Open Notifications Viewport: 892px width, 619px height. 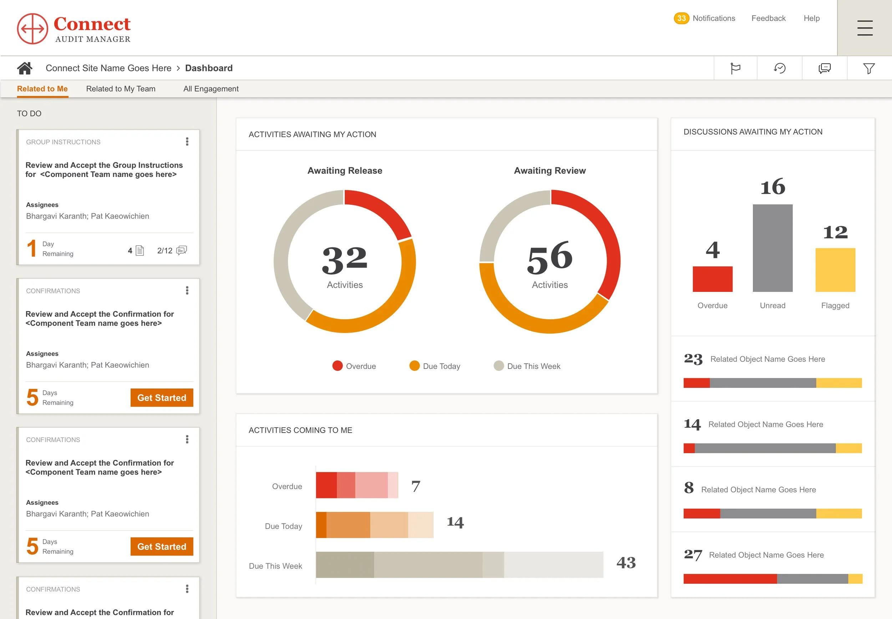click(714, 18)
